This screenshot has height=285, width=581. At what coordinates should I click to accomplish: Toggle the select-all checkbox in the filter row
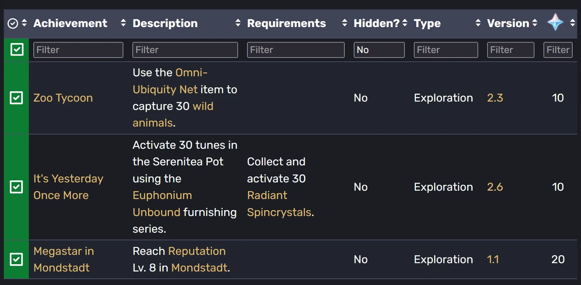point(17,49)
